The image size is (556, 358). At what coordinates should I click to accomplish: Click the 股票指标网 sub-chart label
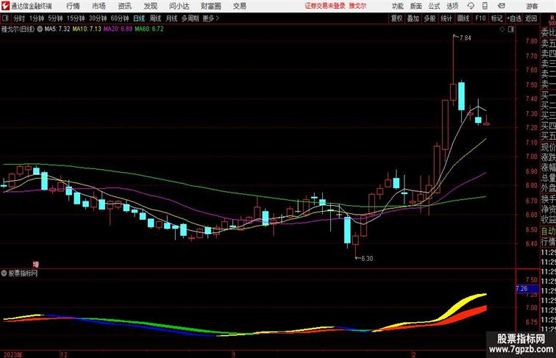(x=23, y=273)
